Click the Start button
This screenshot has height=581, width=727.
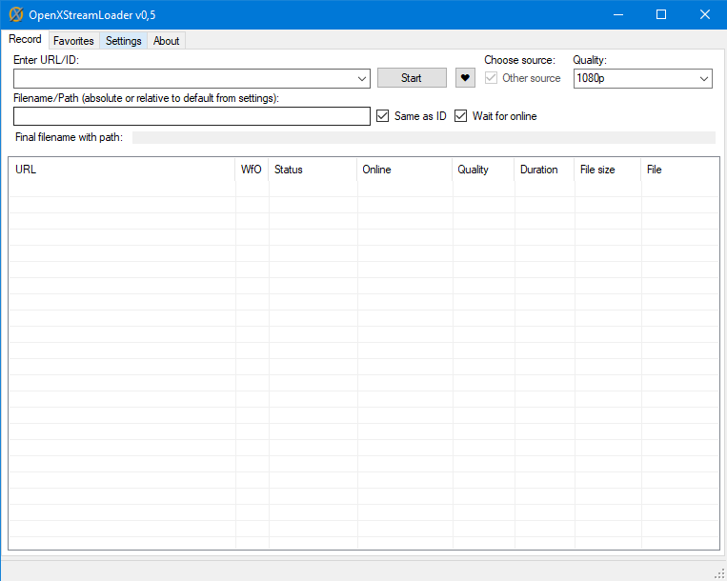tap(412, 78)
